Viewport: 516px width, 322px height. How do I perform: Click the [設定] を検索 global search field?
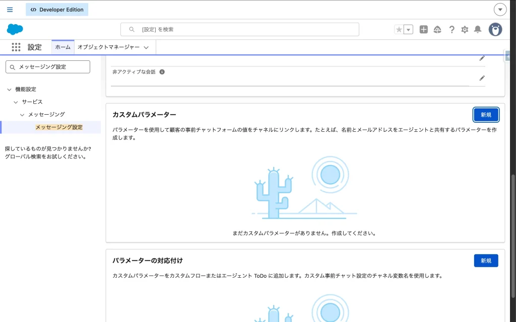click(x=240, y=30)
